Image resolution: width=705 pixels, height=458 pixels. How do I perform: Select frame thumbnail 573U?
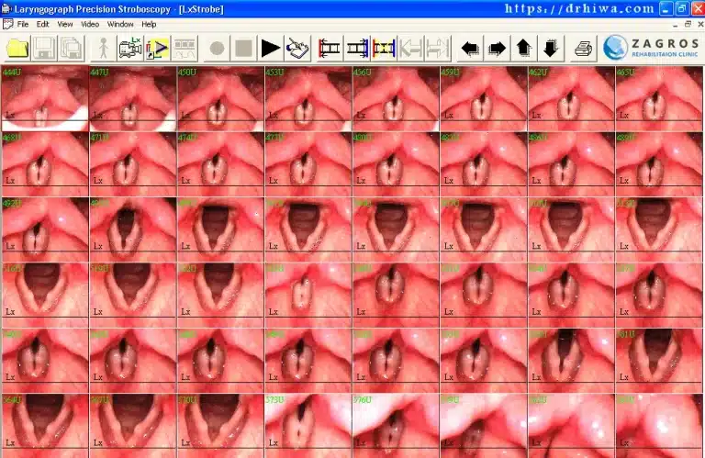pyautogui.click(x=308, y=426)
